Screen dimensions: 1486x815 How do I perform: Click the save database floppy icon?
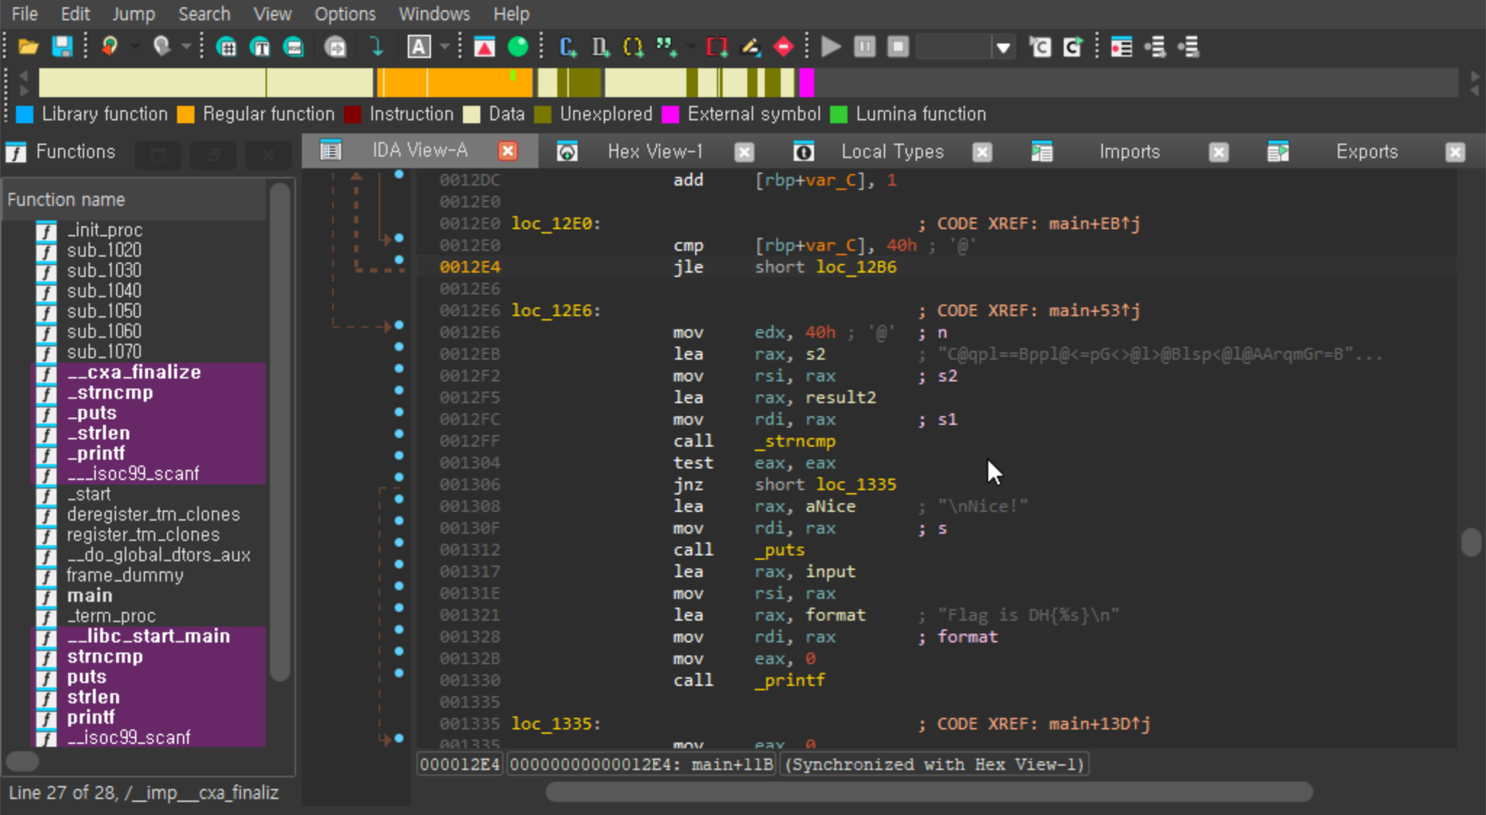[62, 48]
